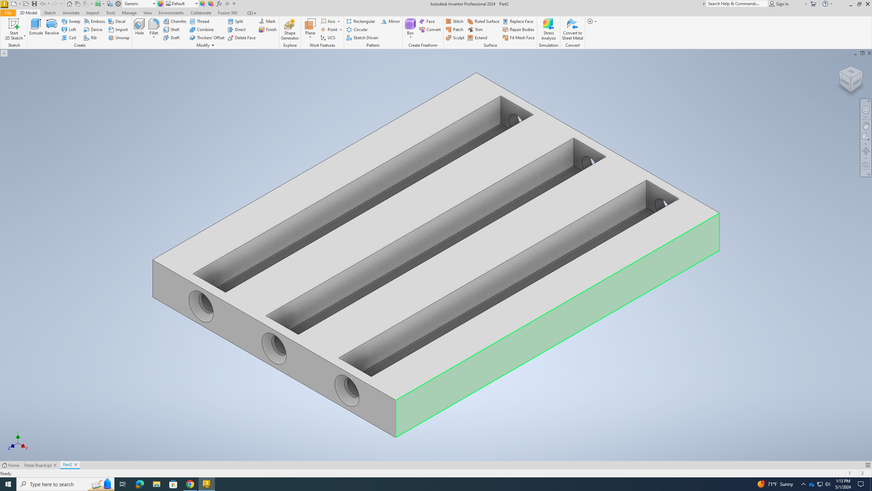Viewport: 872px width, 491px height.
Task: Click the Replace Face tool
Action: (x=518, y=21)
